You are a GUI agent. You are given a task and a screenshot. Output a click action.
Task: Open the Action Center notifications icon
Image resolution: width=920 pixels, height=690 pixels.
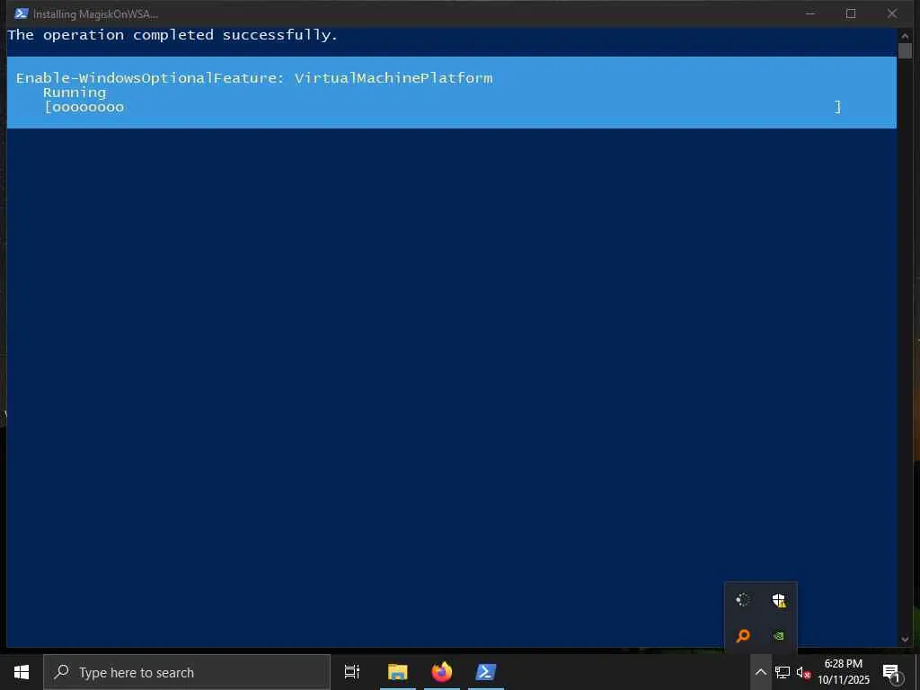pyautogui.click(x=891, y=672)
